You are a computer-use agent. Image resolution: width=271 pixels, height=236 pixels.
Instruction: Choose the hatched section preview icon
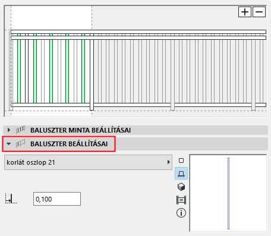pos(181,200)
